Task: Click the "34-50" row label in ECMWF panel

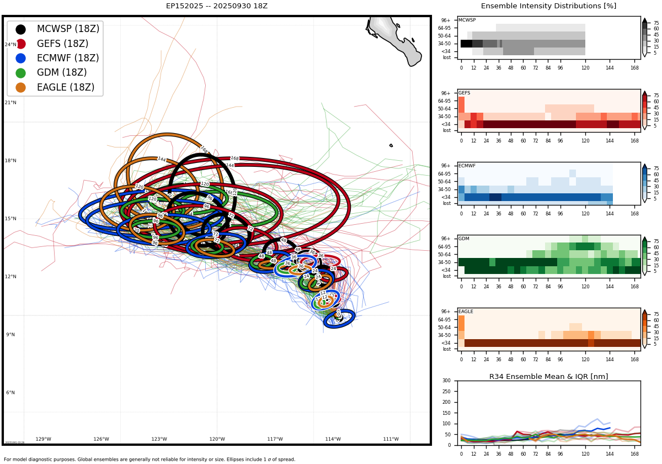Action: point(445,189)
